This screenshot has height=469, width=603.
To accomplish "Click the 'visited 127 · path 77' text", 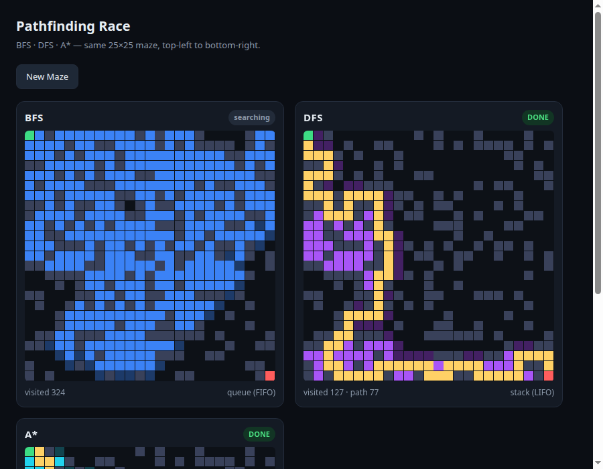I will pos(341,393).
